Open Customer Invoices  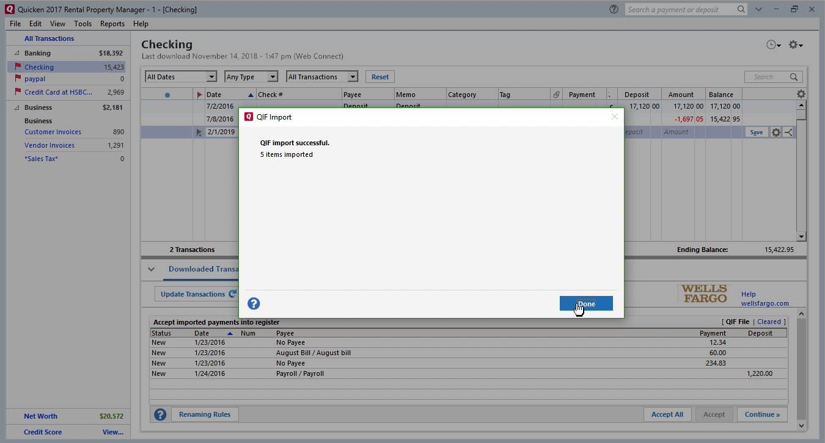53,132
